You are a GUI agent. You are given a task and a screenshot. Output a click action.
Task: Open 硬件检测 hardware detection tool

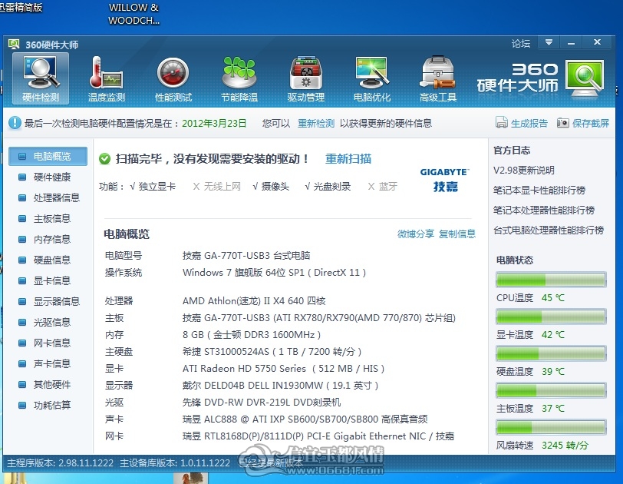[41, 78]
